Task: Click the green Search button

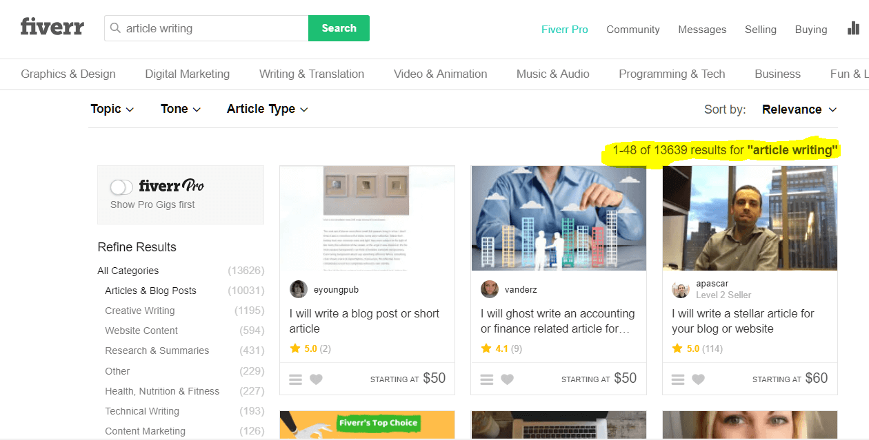Action: pos(339,28)
